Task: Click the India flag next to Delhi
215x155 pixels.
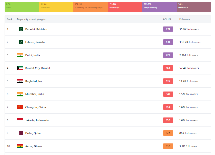Action: click(20, 55)
